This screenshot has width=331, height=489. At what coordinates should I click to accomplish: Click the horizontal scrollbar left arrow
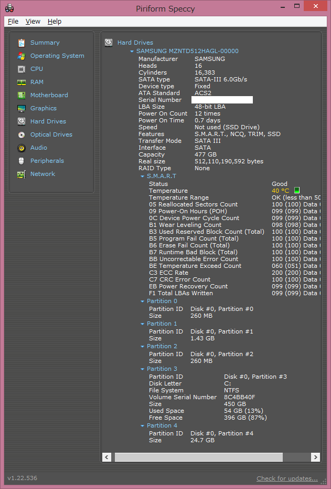[x=106, y=457]
